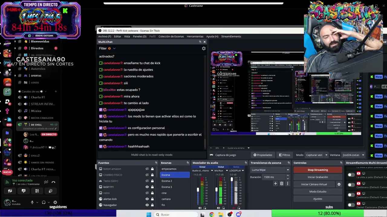Open the Colección de Escenas menu

[x=171, y=36]
